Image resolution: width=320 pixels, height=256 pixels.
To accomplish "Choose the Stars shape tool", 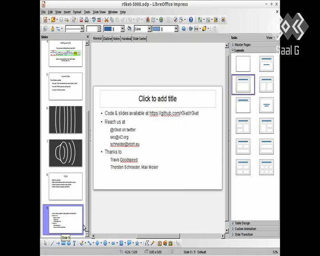I will (x=137, y=243).
